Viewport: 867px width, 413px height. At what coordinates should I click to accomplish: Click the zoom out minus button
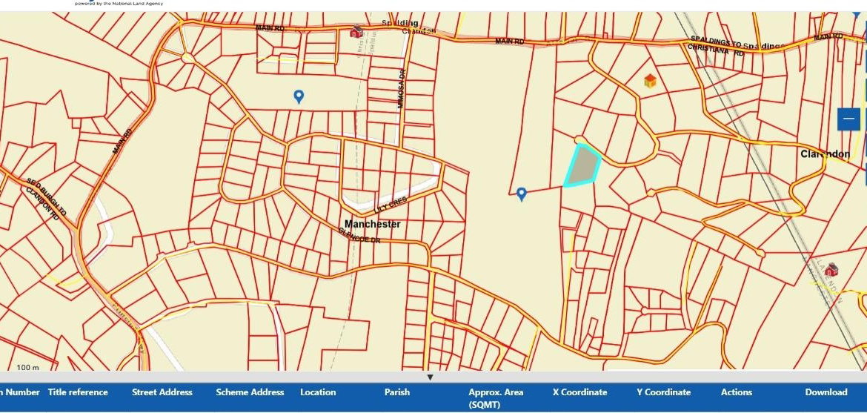[849, 119]
